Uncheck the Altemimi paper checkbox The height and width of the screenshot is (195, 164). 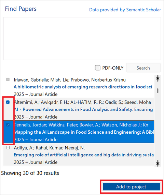pos(8,102)
